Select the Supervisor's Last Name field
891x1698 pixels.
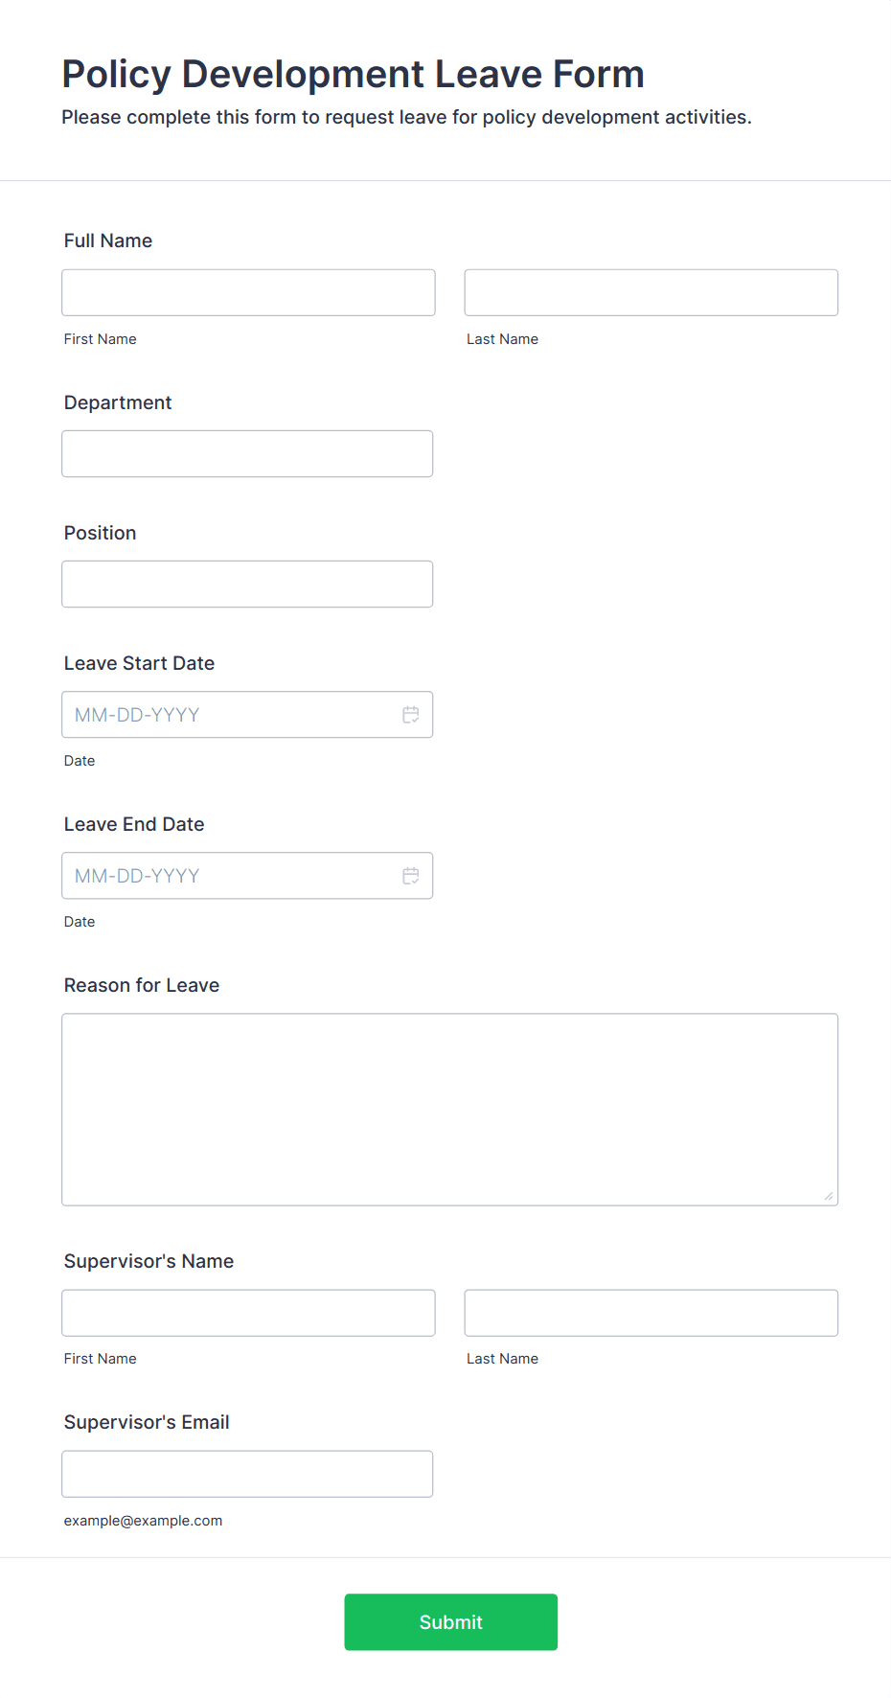pos(651,1313)
